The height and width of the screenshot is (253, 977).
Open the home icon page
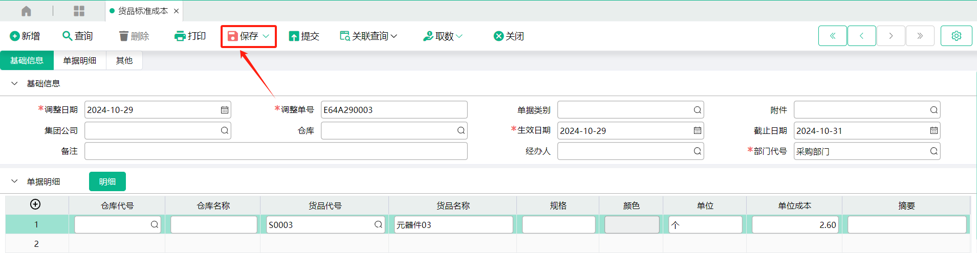26,11
